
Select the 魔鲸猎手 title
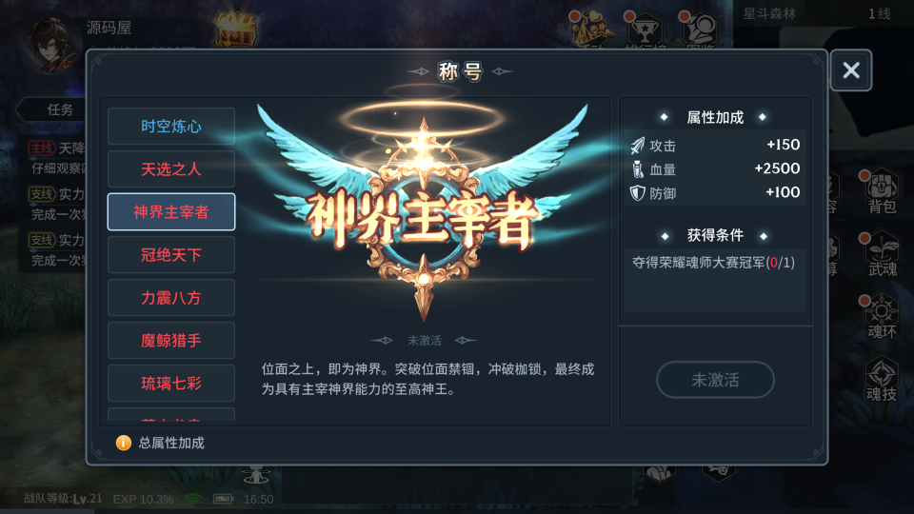point(171,341)
